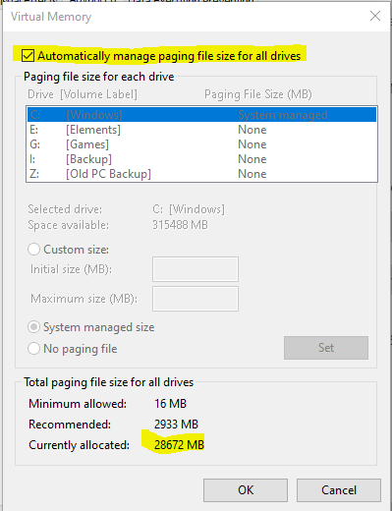Click the Recommended 2933 MB value

[x=176, y=425]
